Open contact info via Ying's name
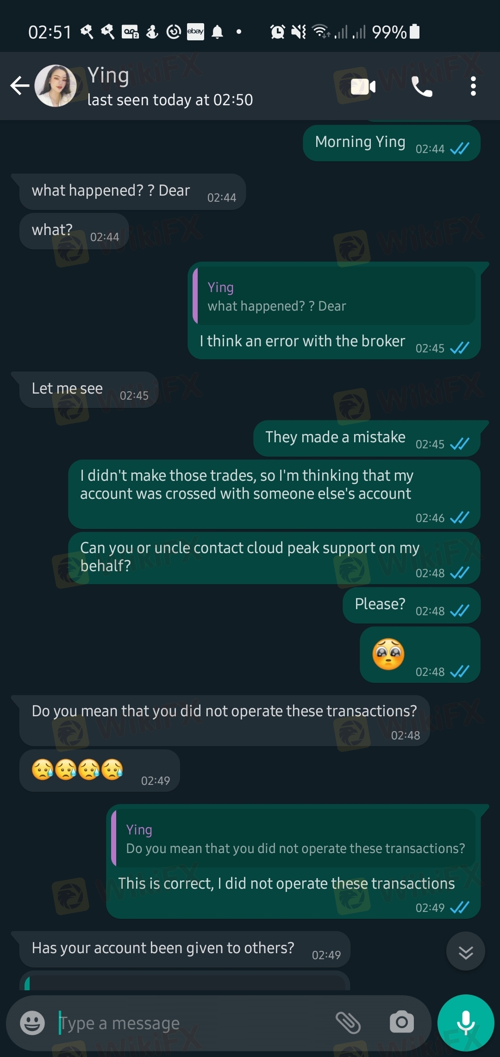 click(108, 75)
